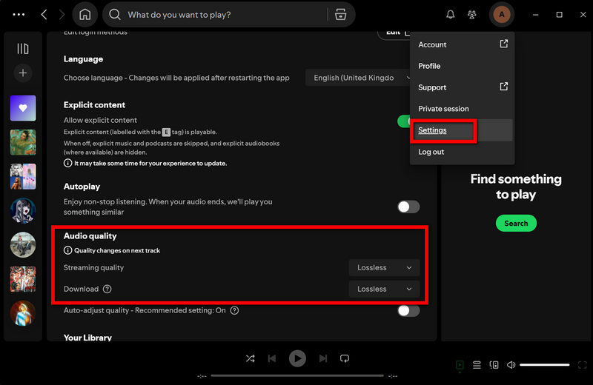Collapse Your Library sidebar icon
The width and height of the screenshot is (593, 385).
23,49
